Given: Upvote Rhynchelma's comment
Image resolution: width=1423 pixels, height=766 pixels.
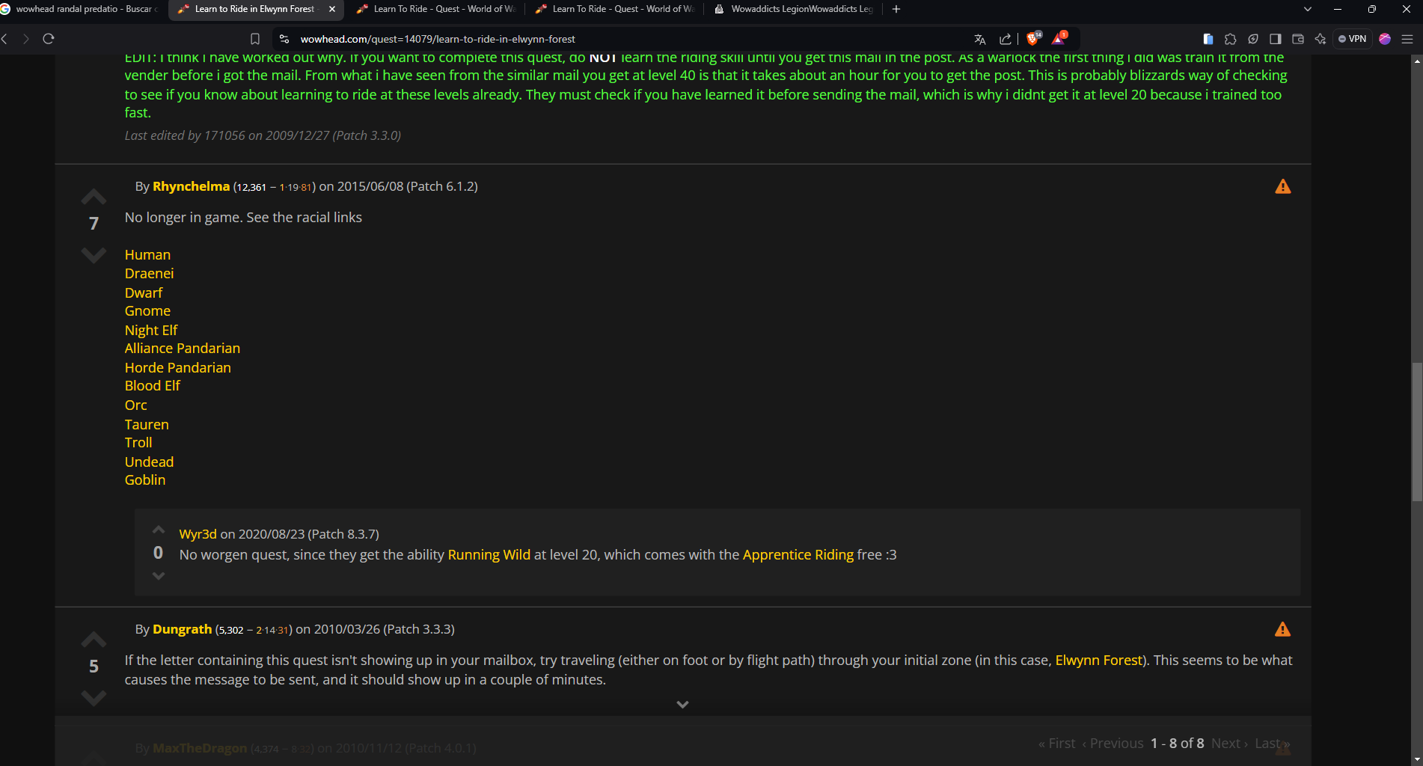Looking at the screenshot, I should coord(94,197).
